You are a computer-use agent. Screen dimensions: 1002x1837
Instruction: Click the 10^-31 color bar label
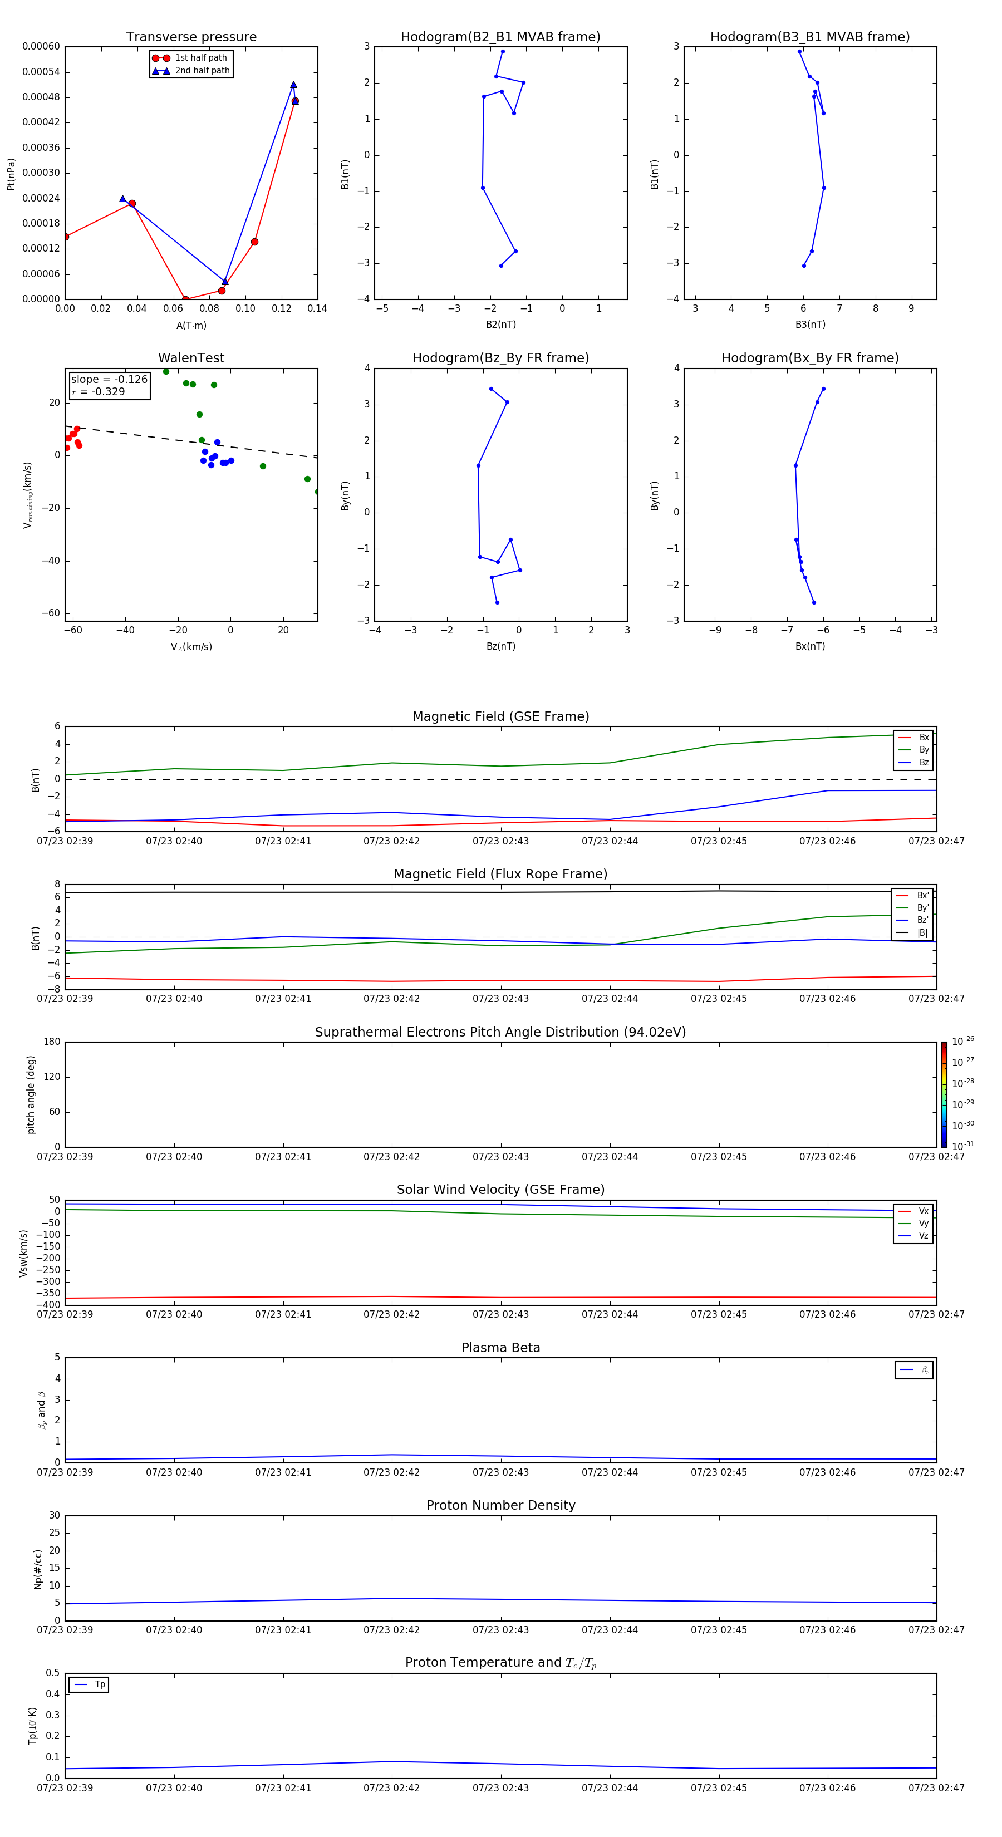coord(963,1146)
